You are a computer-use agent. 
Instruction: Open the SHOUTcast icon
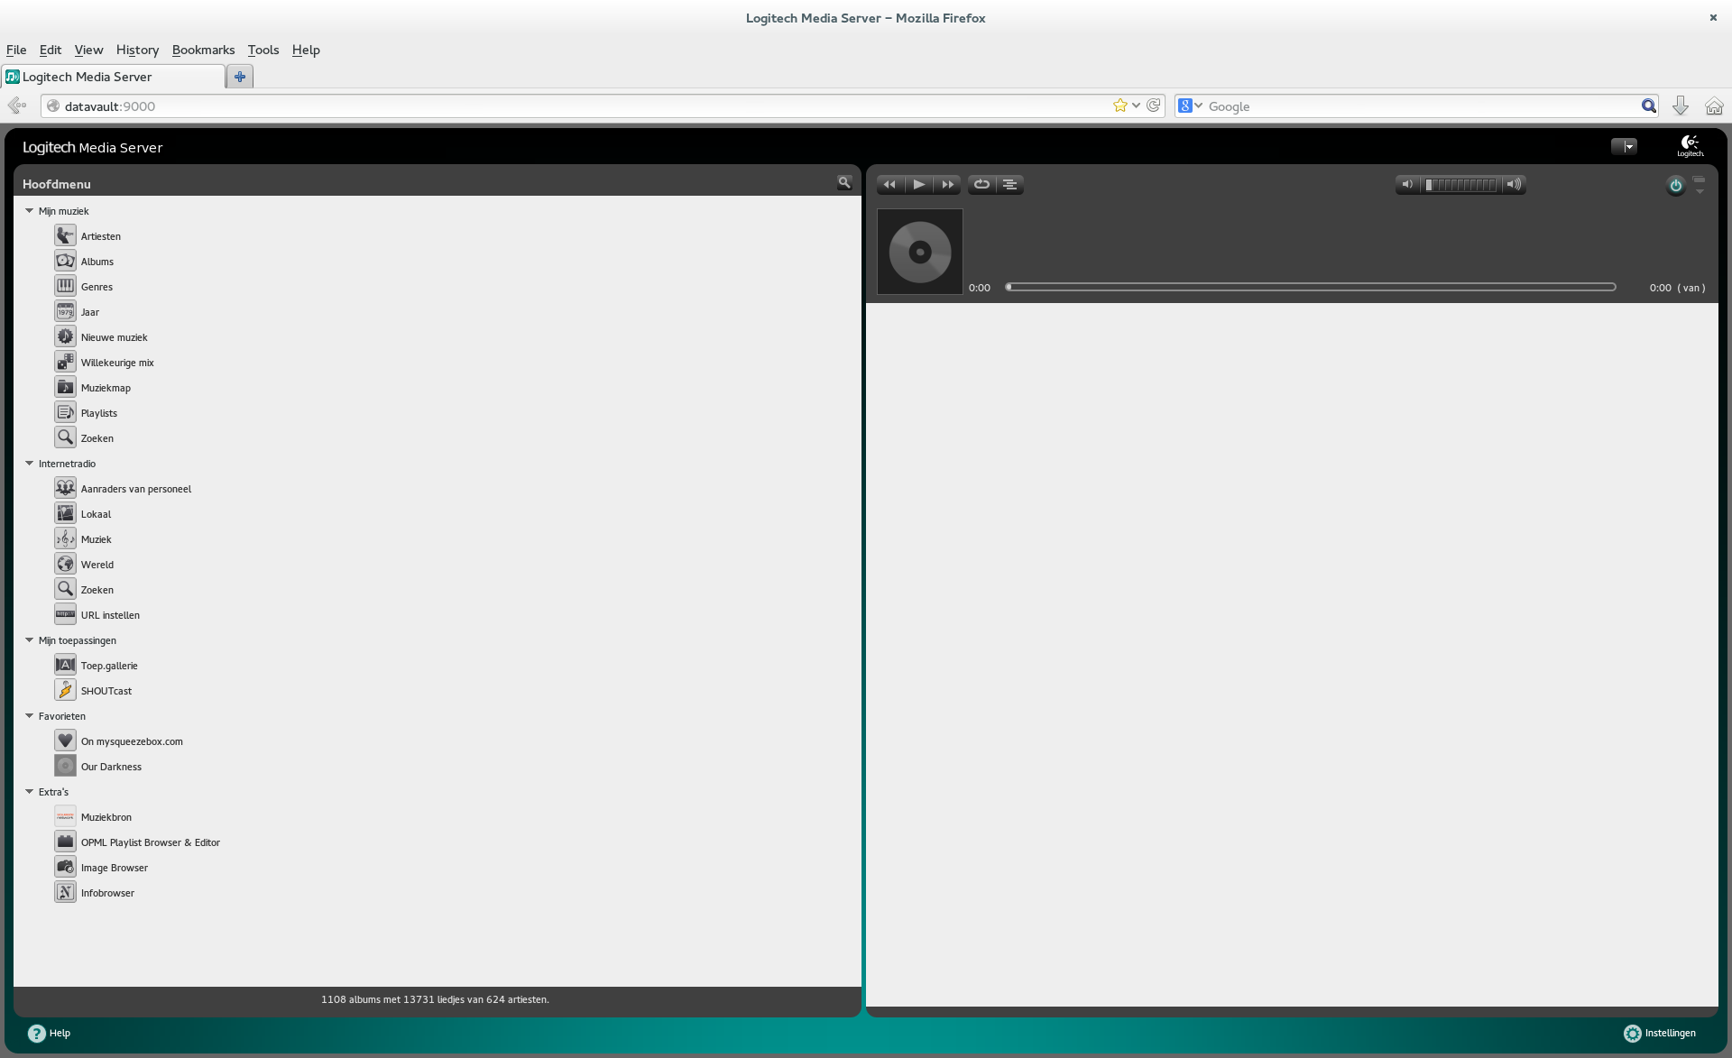(x=65, y=690)
